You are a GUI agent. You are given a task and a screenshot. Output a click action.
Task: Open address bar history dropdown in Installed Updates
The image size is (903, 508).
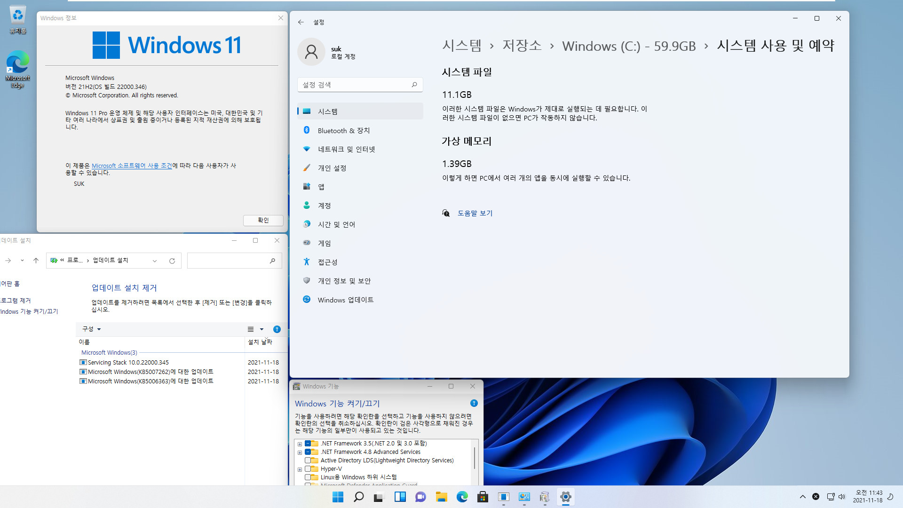(154, 261)
